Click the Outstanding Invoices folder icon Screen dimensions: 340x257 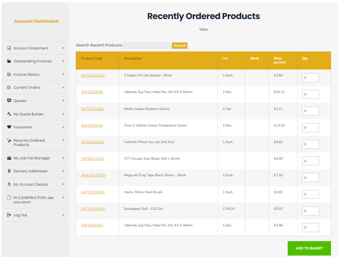pos(9,61)
